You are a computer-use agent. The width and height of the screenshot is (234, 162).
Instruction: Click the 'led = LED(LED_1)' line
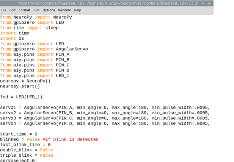[x=21, y=97]
